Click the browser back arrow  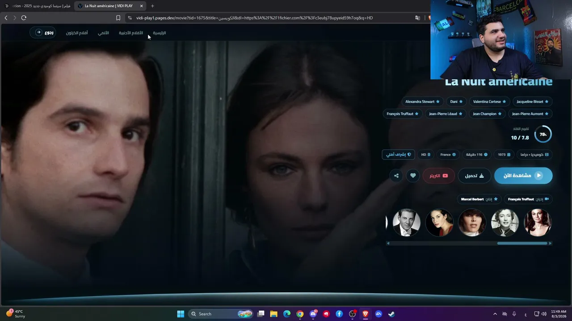tap(6, 18)
